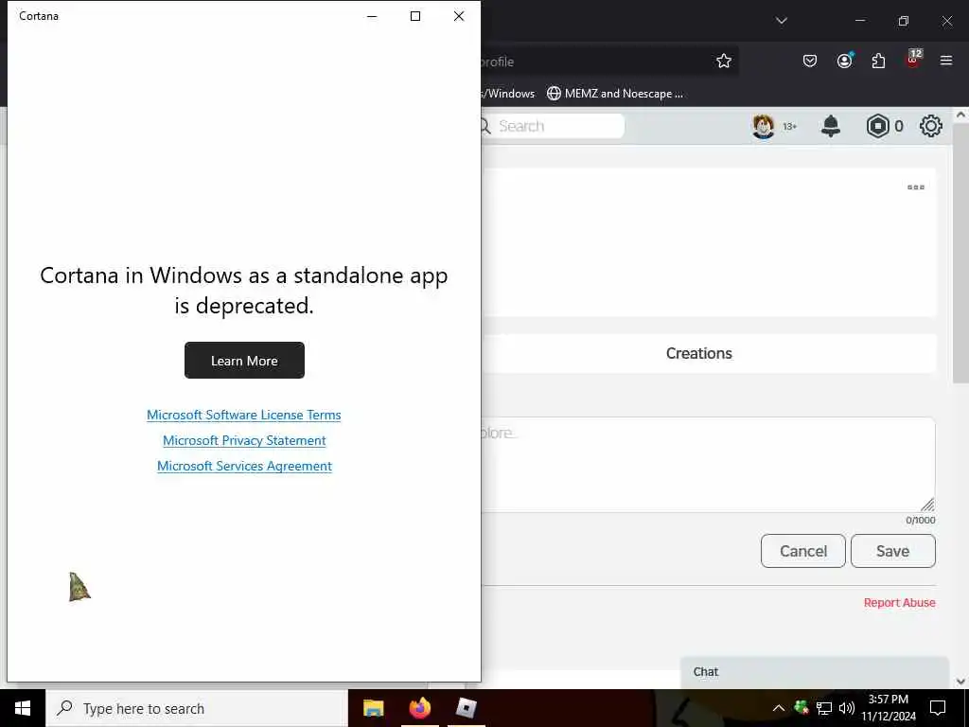
Task: Open the Action Center notifications icon
Action: coord(938,708)
